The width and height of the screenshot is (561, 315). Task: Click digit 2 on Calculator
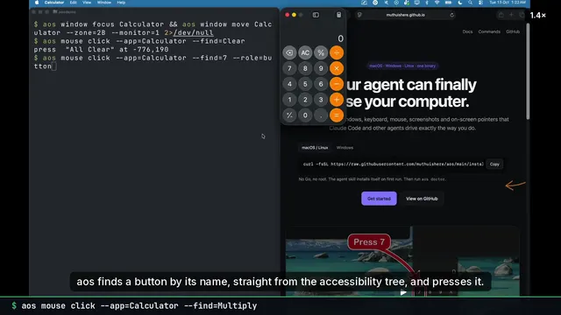(305, 100)
